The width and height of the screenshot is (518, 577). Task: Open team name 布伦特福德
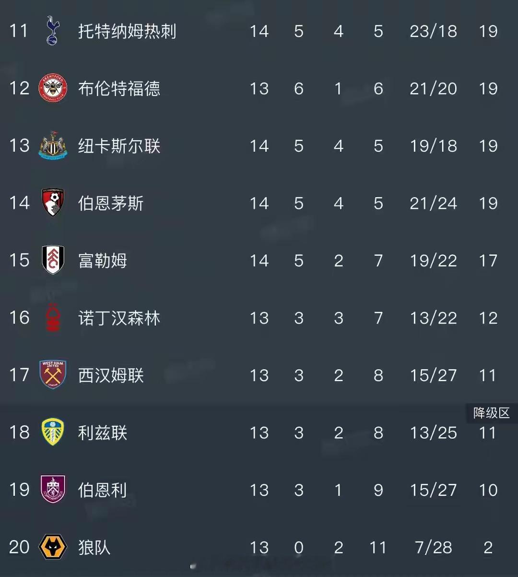tap(119, 88)
